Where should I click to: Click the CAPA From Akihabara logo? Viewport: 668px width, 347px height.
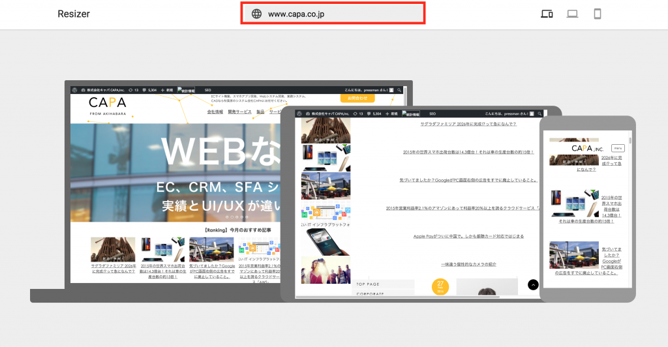[x=108, y=106]
